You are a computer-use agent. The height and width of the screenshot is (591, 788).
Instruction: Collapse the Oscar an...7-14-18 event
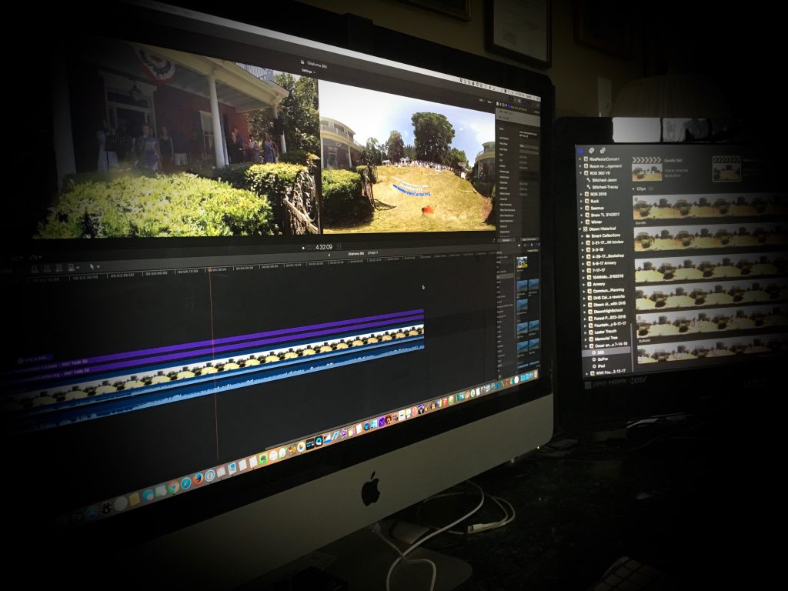point(586,346)
